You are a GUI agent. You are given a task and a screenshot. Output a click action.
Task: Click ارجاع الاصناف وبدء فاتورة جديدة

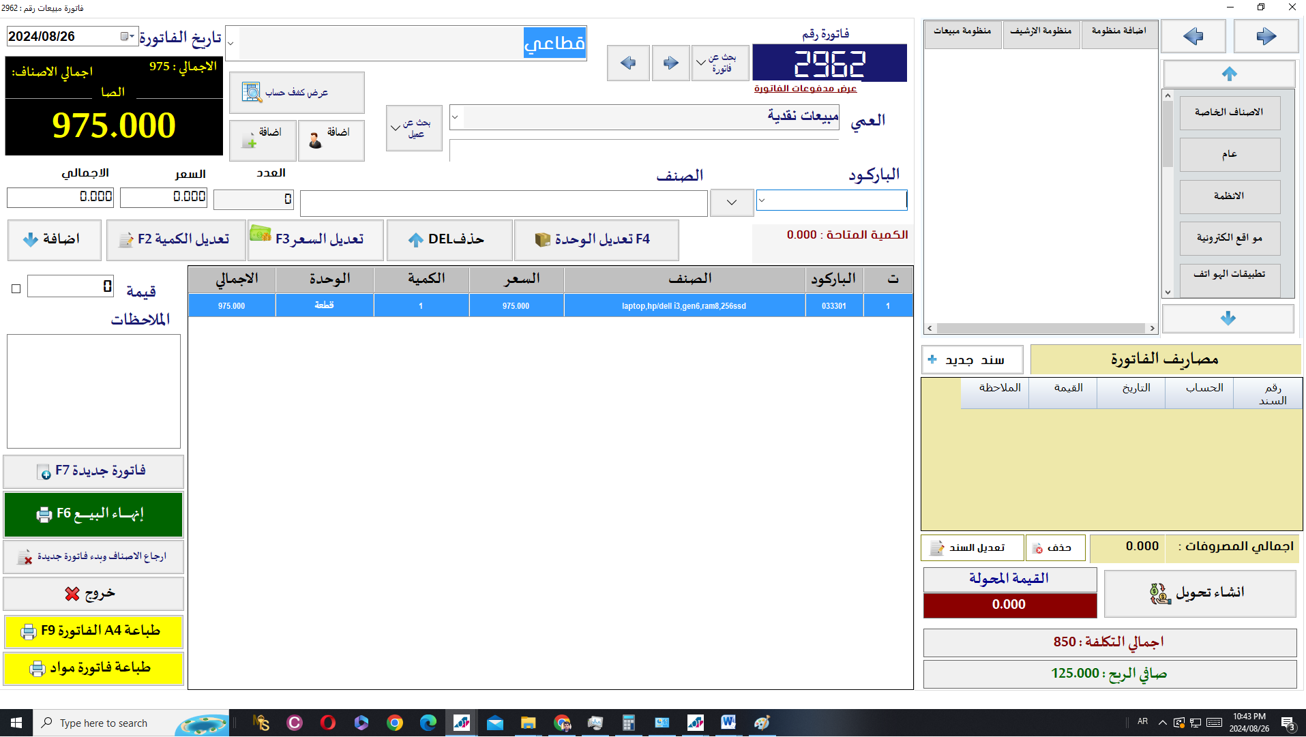point(93,557)
